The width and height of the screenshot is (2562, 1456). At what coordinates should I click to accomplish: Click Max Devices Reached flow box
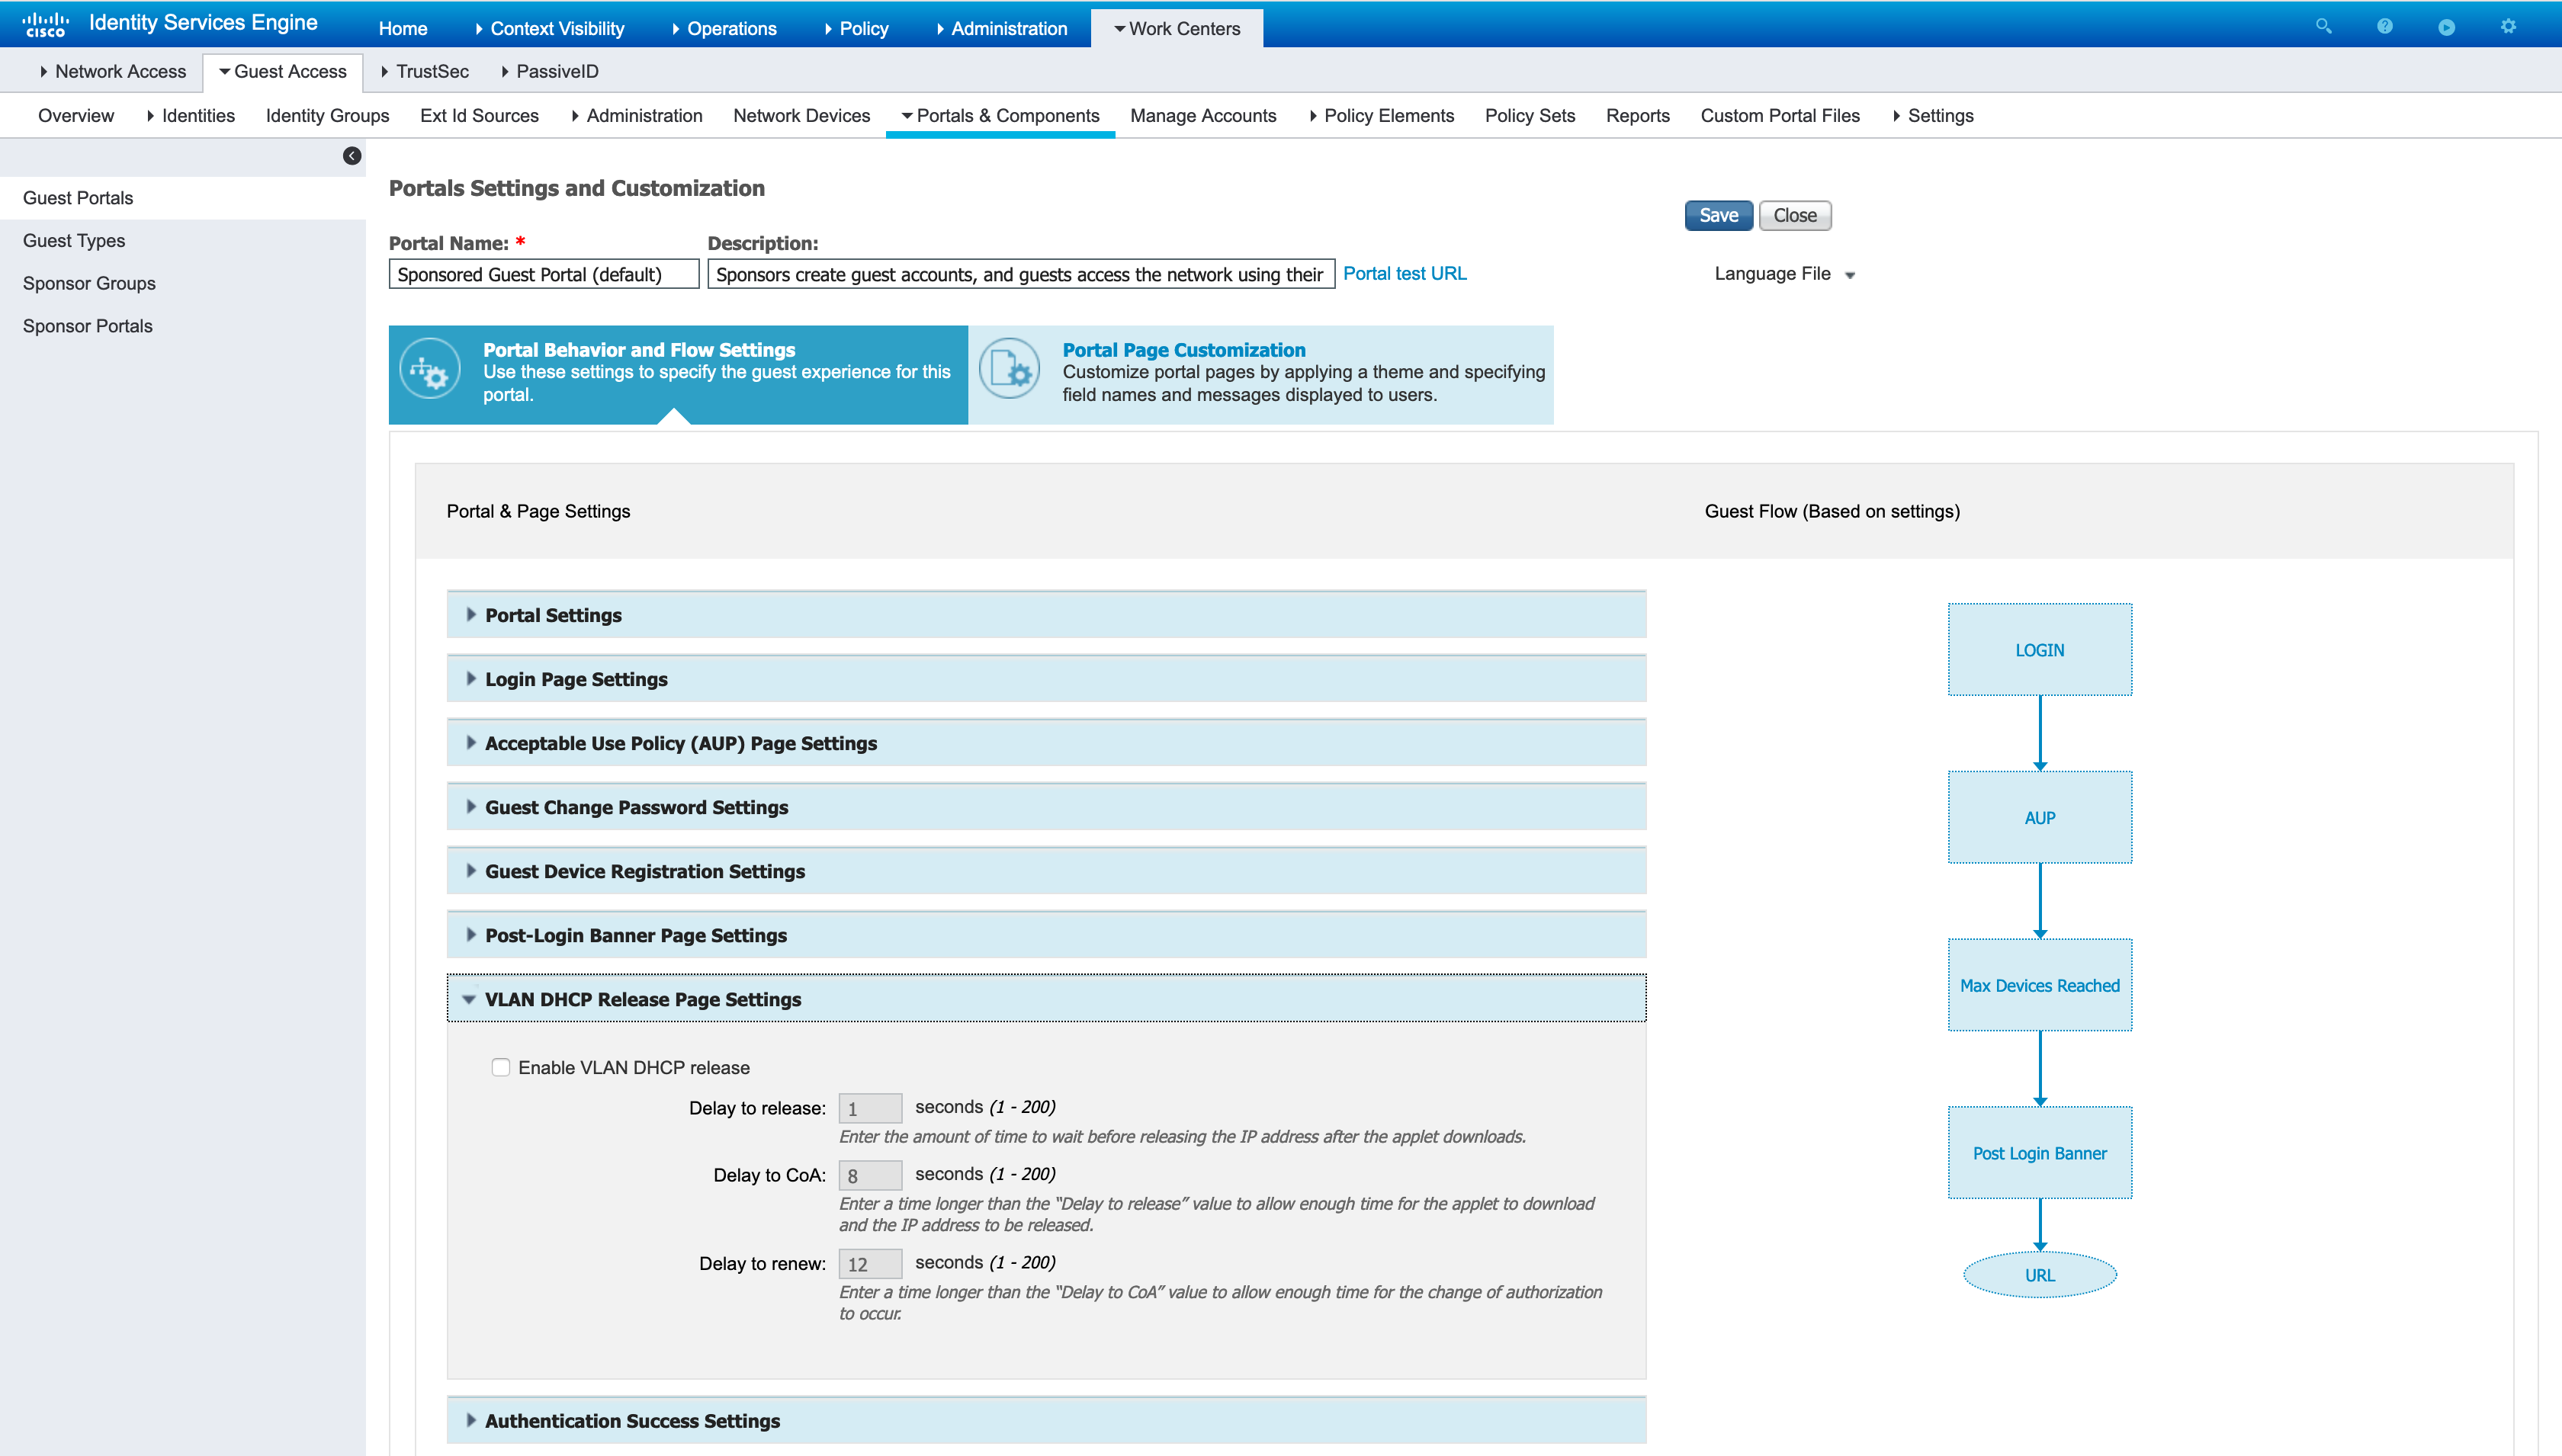point(2039,985)
